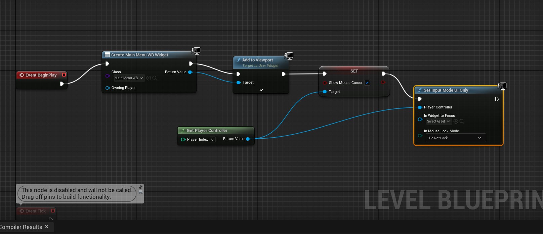Toggle comment bubble visibility below the pin icon
This screenshot has width=543, height=234.
141,192
